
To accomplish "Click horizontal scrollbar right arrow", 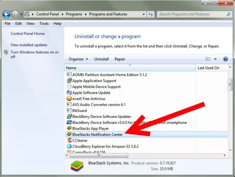I will pos(225,156).
